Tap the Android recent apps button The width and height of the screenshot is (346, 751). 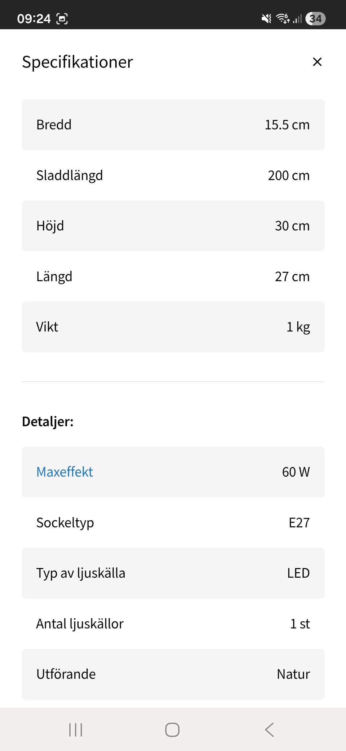point(76,730)
